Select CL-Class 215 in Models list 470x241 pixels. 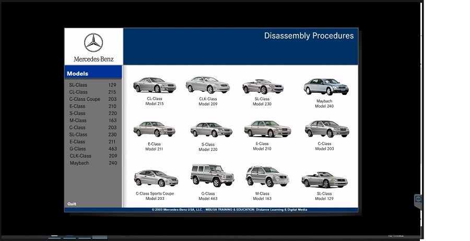click(x=92, y=92)
